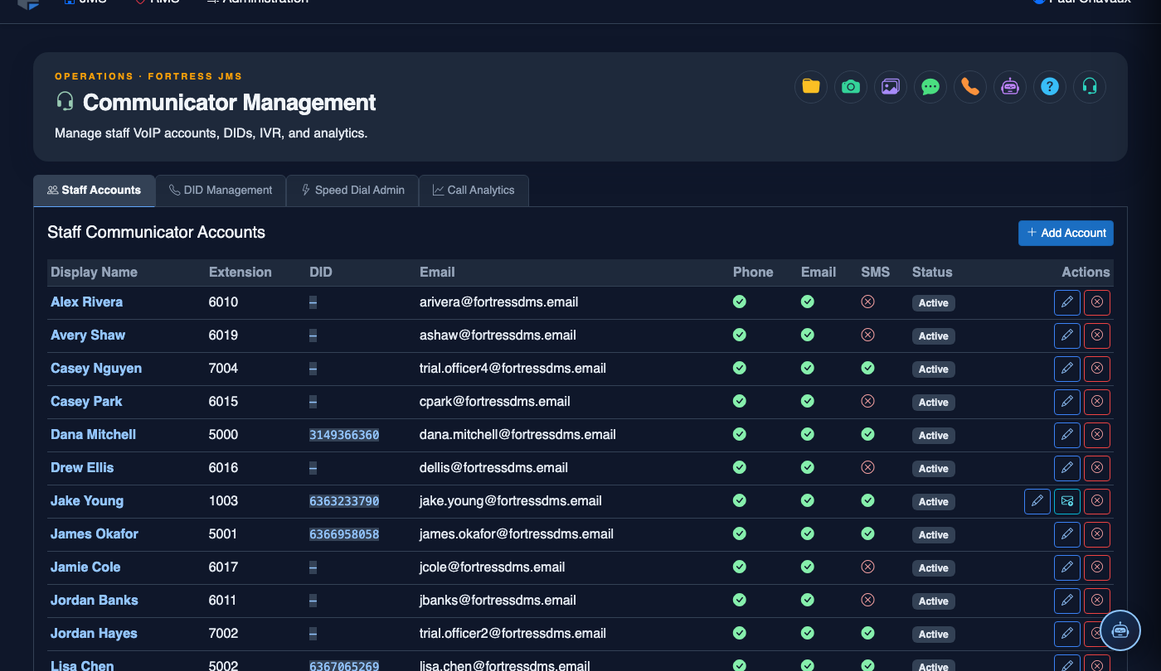Edit Casey Nguyen's account with pencil icon

[1067, 369]
